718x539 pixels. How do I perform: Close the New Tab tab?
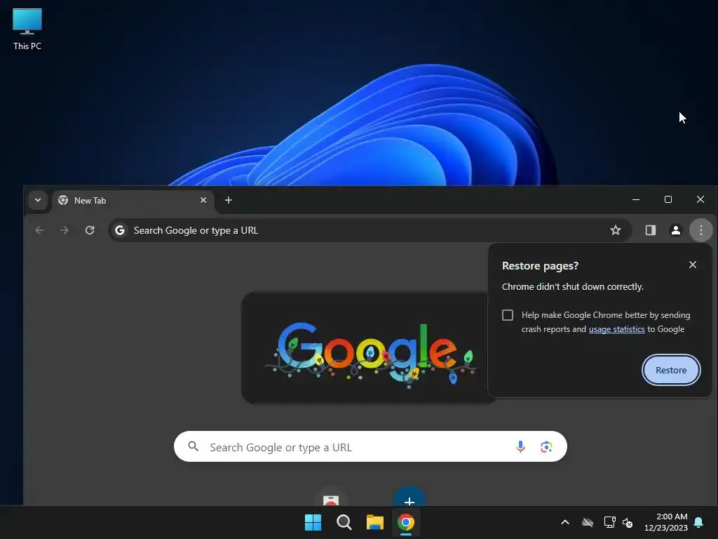point(203,200)
